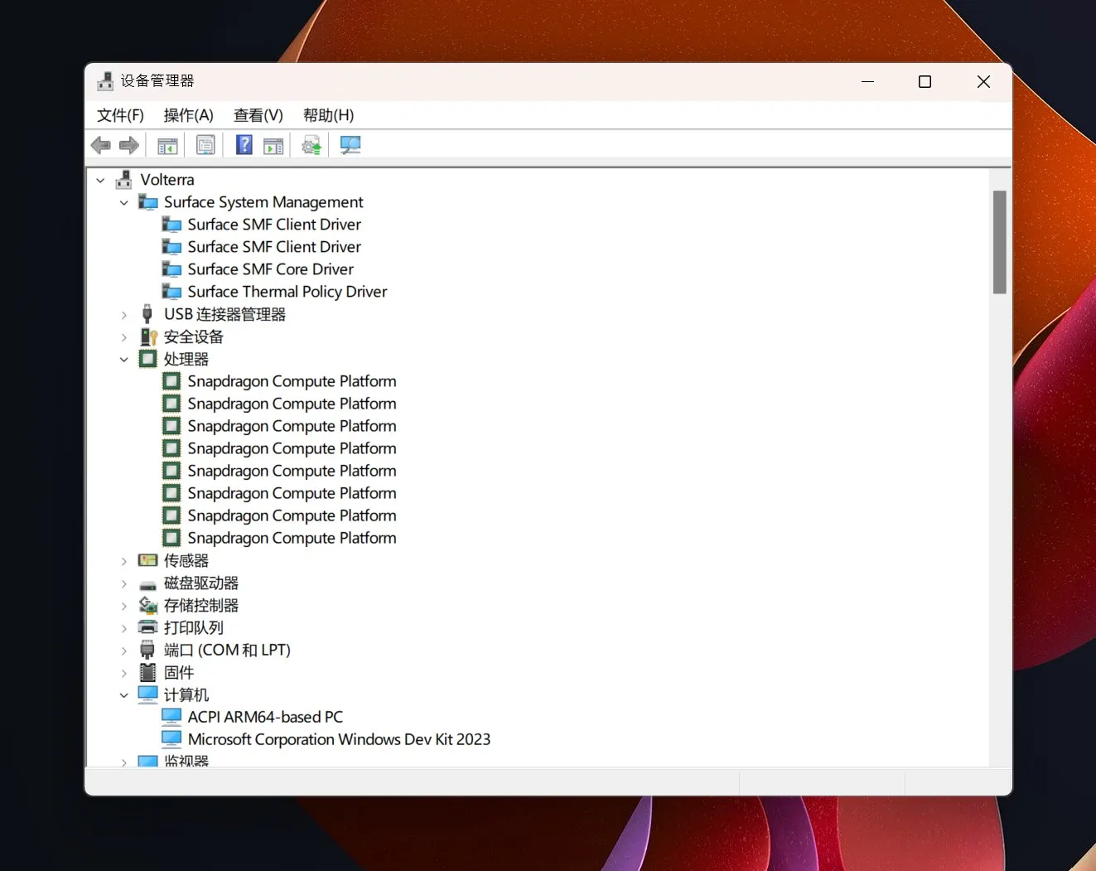This screenshot has height=871, width=1096.
Task: Click the Forward arrow toolbar icon
Action: coord(129,146)
